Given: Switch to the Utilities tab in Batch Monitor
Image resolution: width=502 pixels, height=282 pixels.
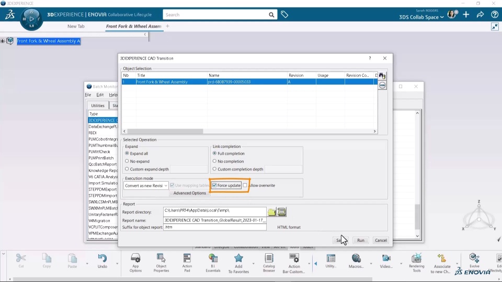Looking at the screenshot, I should (98, 105).
